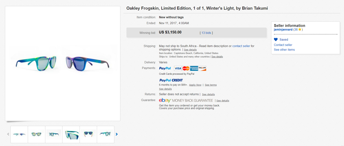Click the Saved heart icon
344x146 pixels.
(276, 40)
